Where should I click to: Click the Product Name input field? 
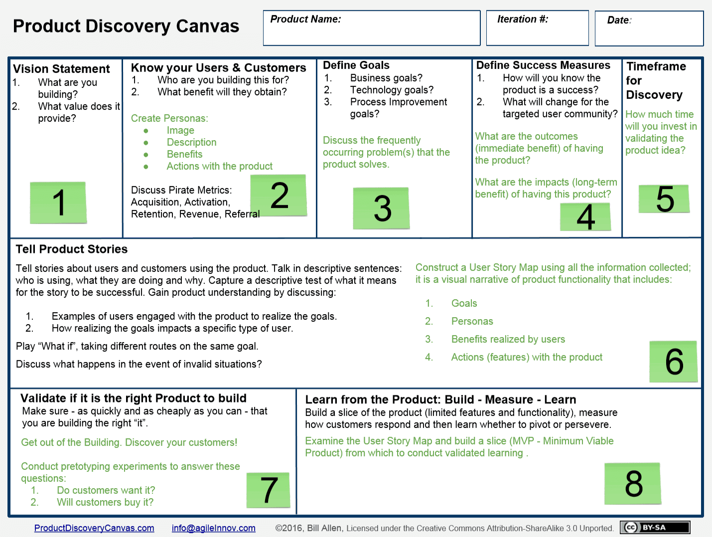372,28
